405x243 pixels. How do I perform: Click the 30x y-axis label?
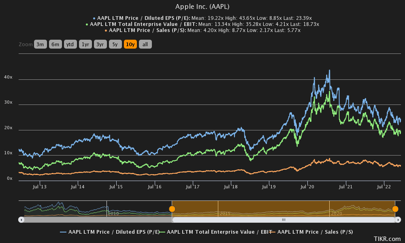(x=8, y=102)
